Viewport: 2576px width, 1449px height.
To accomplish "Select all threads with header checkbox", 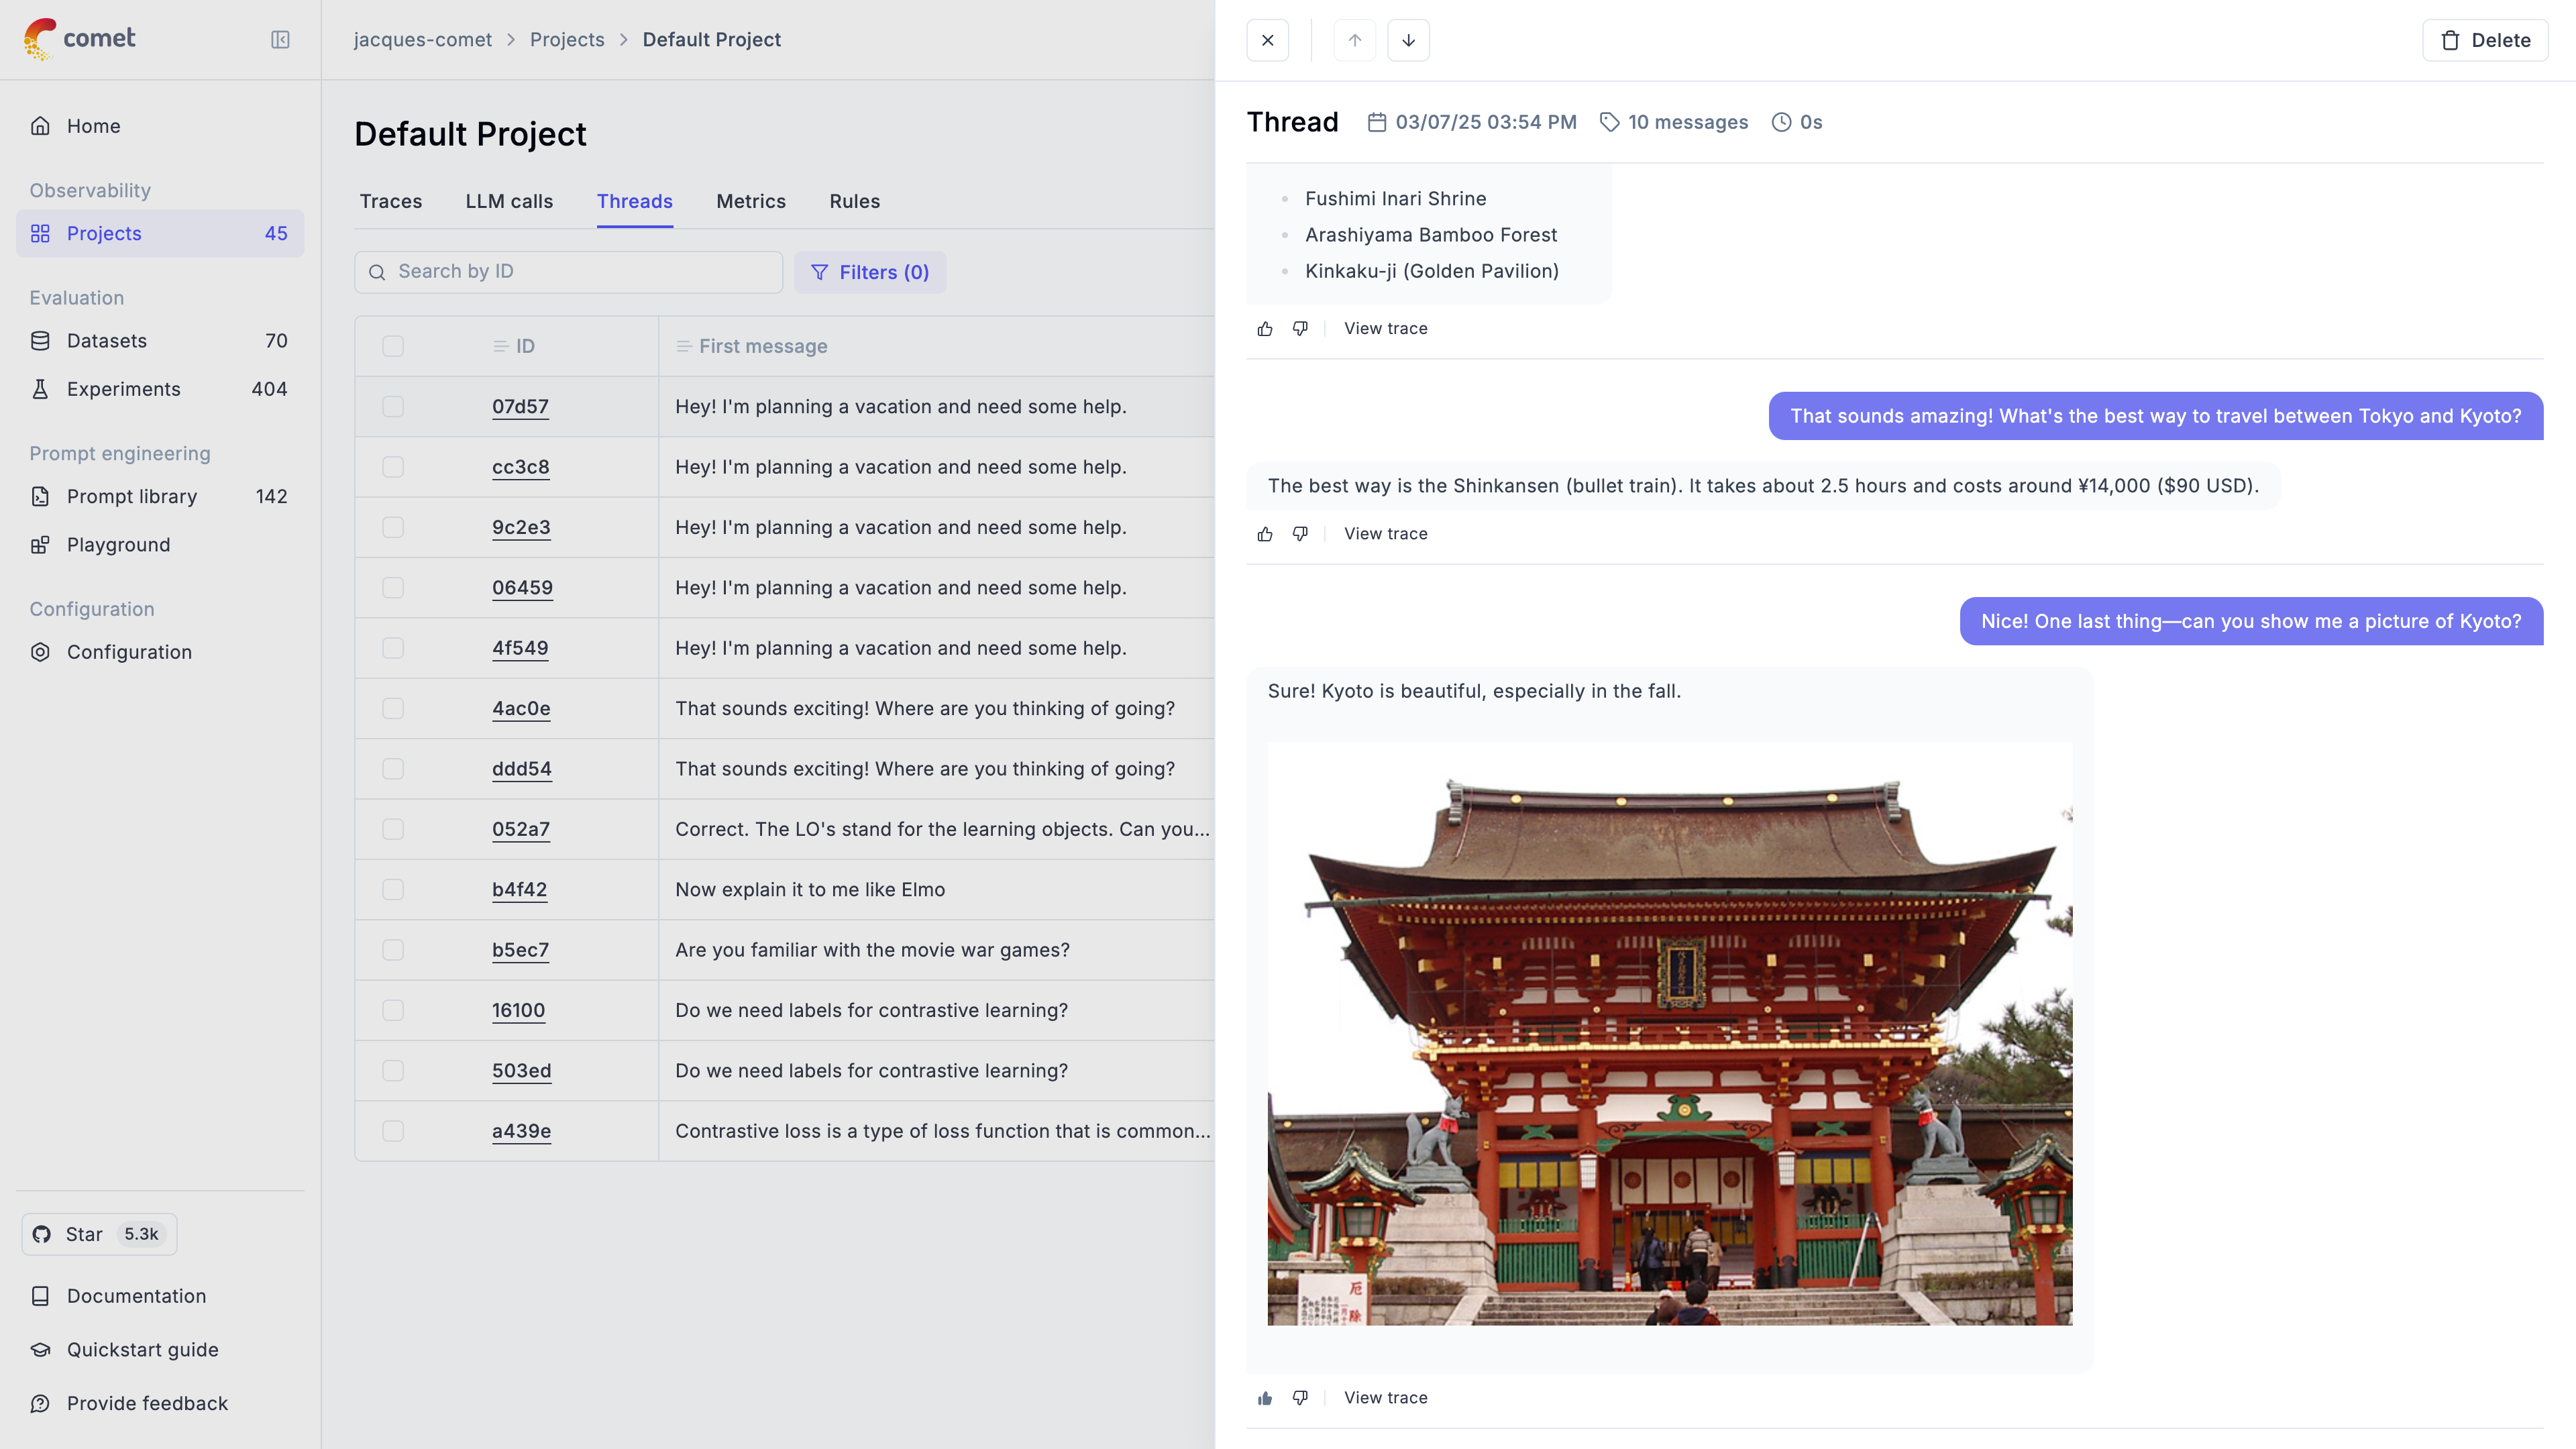I will pos(393,346).
